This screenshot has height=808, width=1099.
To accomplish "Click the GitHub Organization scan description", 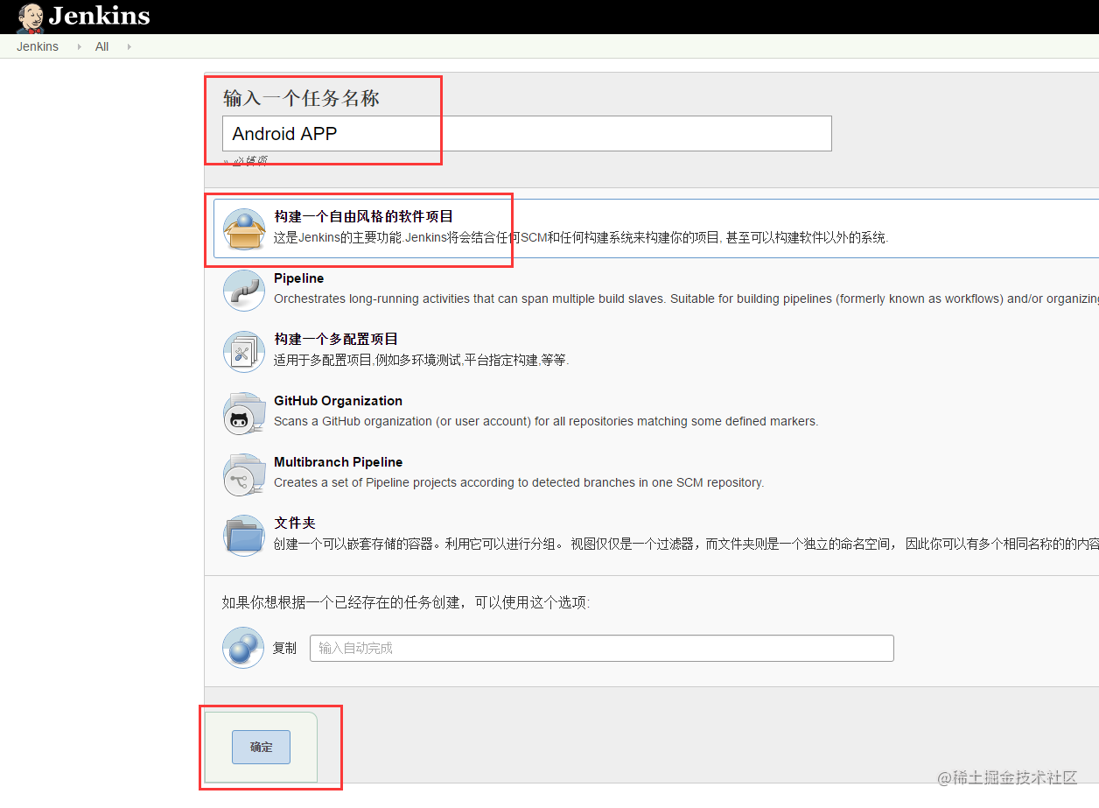I will 546,421.
